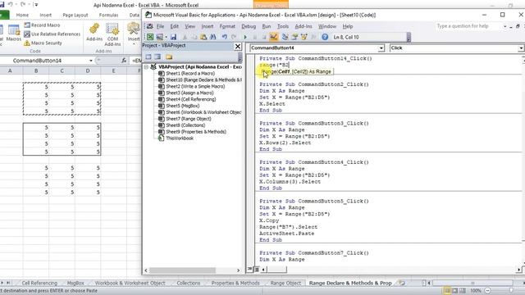
Task: Open Project Explorer toolbar icon
Action: pos(285,37)
